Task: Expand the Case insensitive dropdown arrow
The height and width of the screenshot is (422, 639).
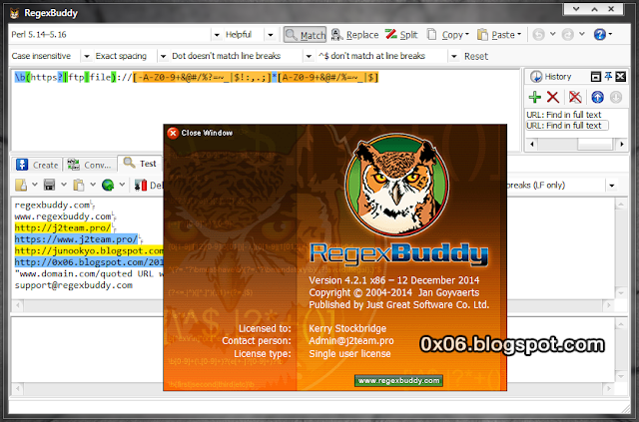Action: coord(87,56)
